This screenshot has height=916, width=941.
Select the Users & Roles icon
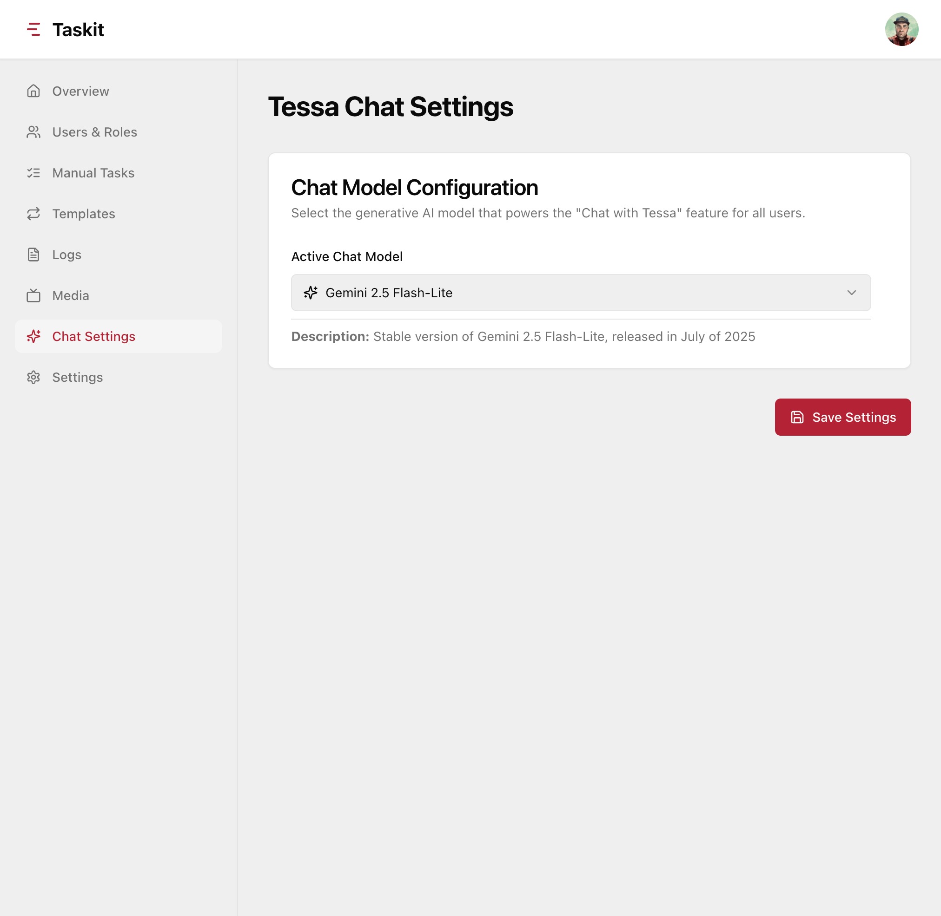34,132
